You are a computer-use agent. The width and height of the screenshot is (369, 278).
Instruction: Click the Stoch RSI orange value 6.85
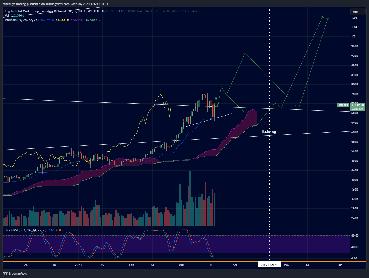(x=59, y=230)
